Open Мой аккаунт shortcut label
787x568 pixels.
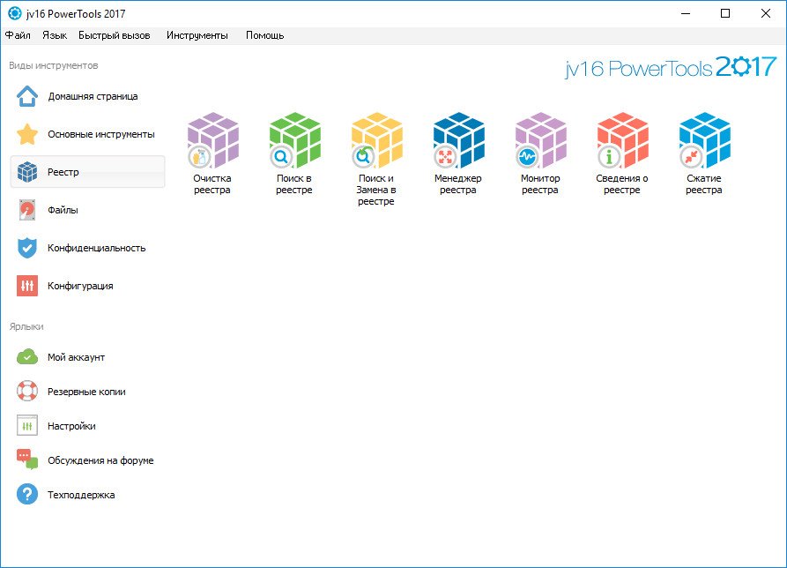point(77,357)
